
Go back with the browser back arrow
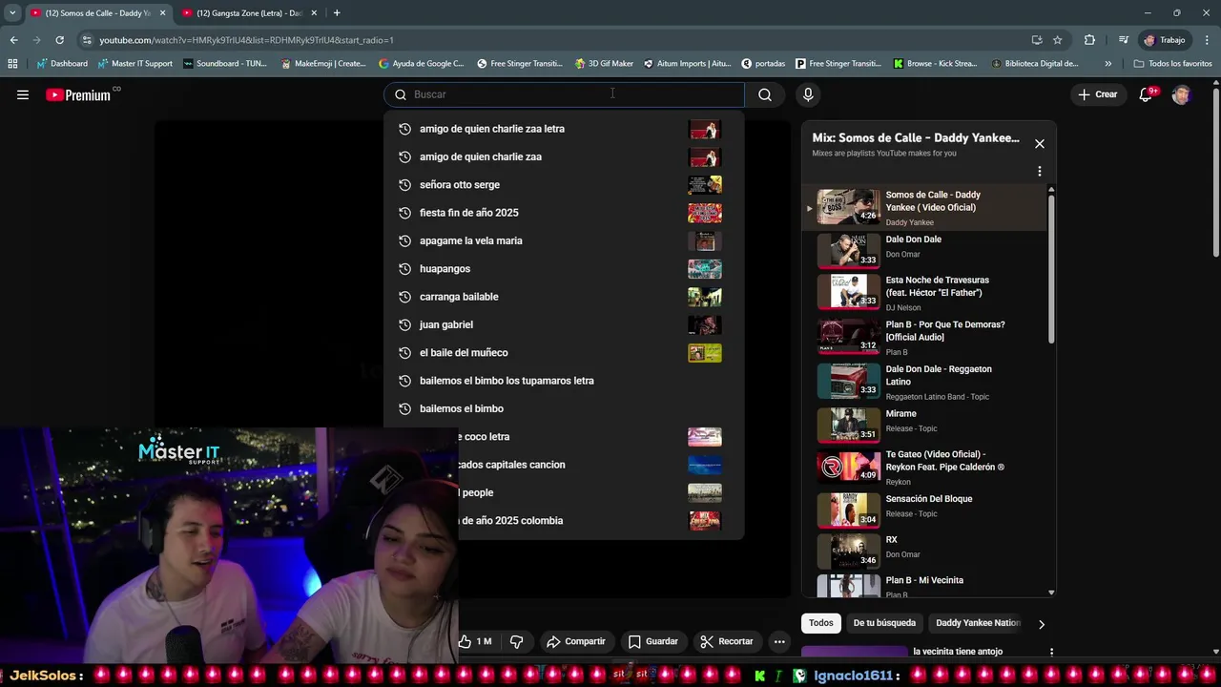coord(13,40)
